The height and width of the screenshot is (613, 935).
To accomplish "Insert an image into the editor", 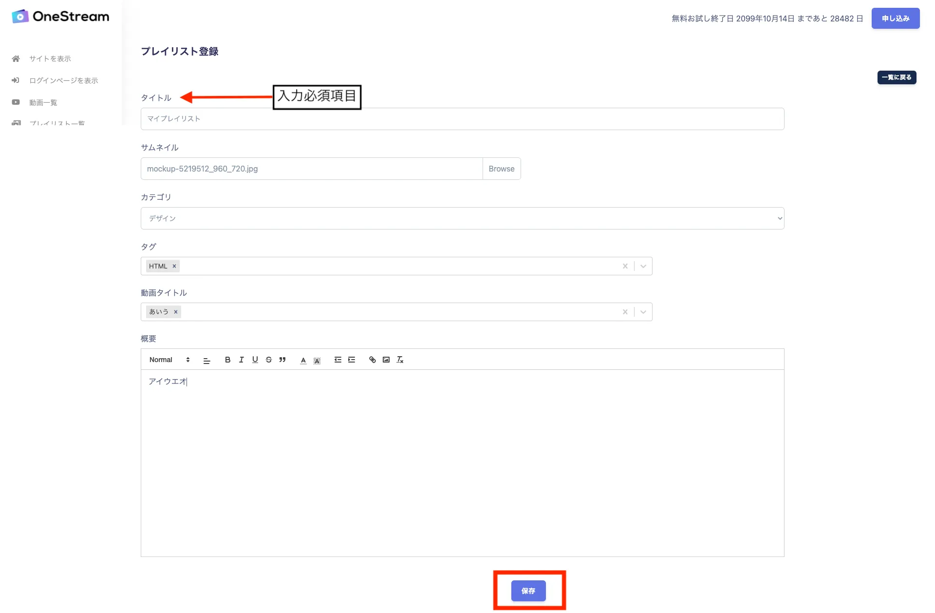I will pos(386,360).
